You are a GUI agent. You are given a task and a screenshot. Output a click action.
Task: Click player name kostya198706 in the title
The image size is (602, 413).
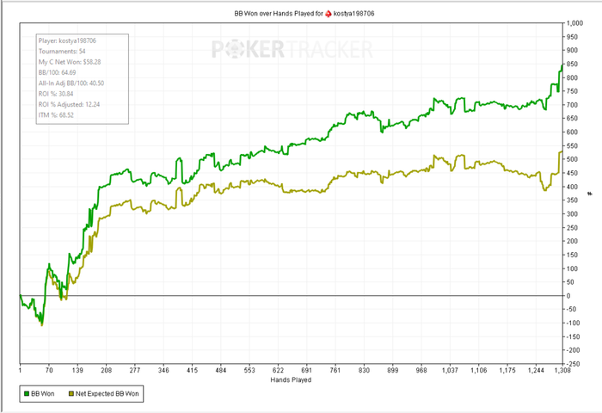[353, 14]
